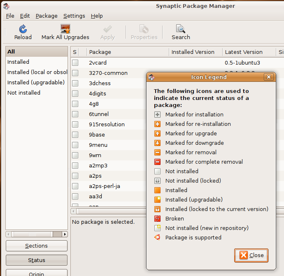This screenshot has height=276, width=284.
Task: Click the Origin button
Action: [x=37, y=273]
